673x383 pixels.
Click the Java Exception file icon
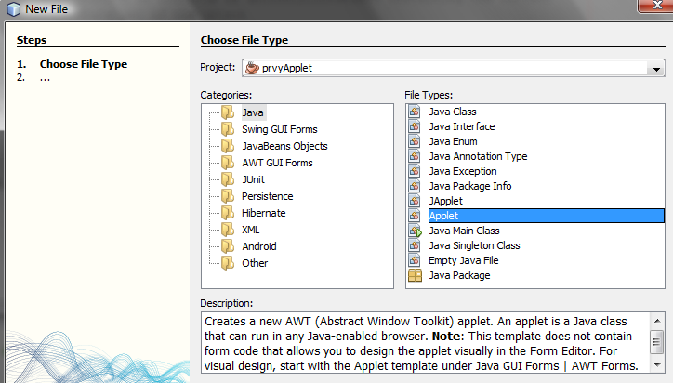(x=415, y=171)
